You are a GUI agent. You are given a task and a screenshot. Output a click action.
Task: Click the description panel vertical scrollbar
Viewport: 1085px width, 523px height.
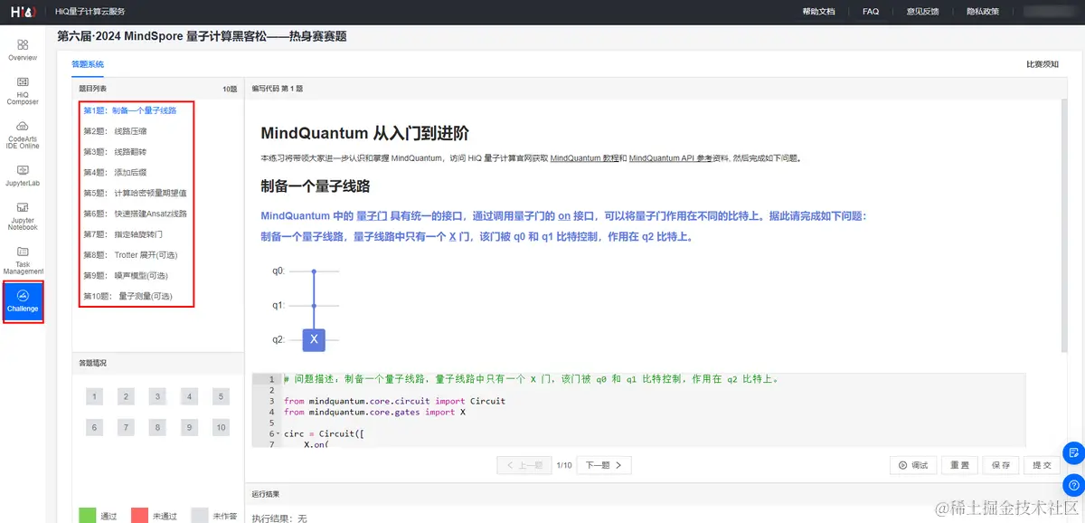click(x=1063, y=226)
